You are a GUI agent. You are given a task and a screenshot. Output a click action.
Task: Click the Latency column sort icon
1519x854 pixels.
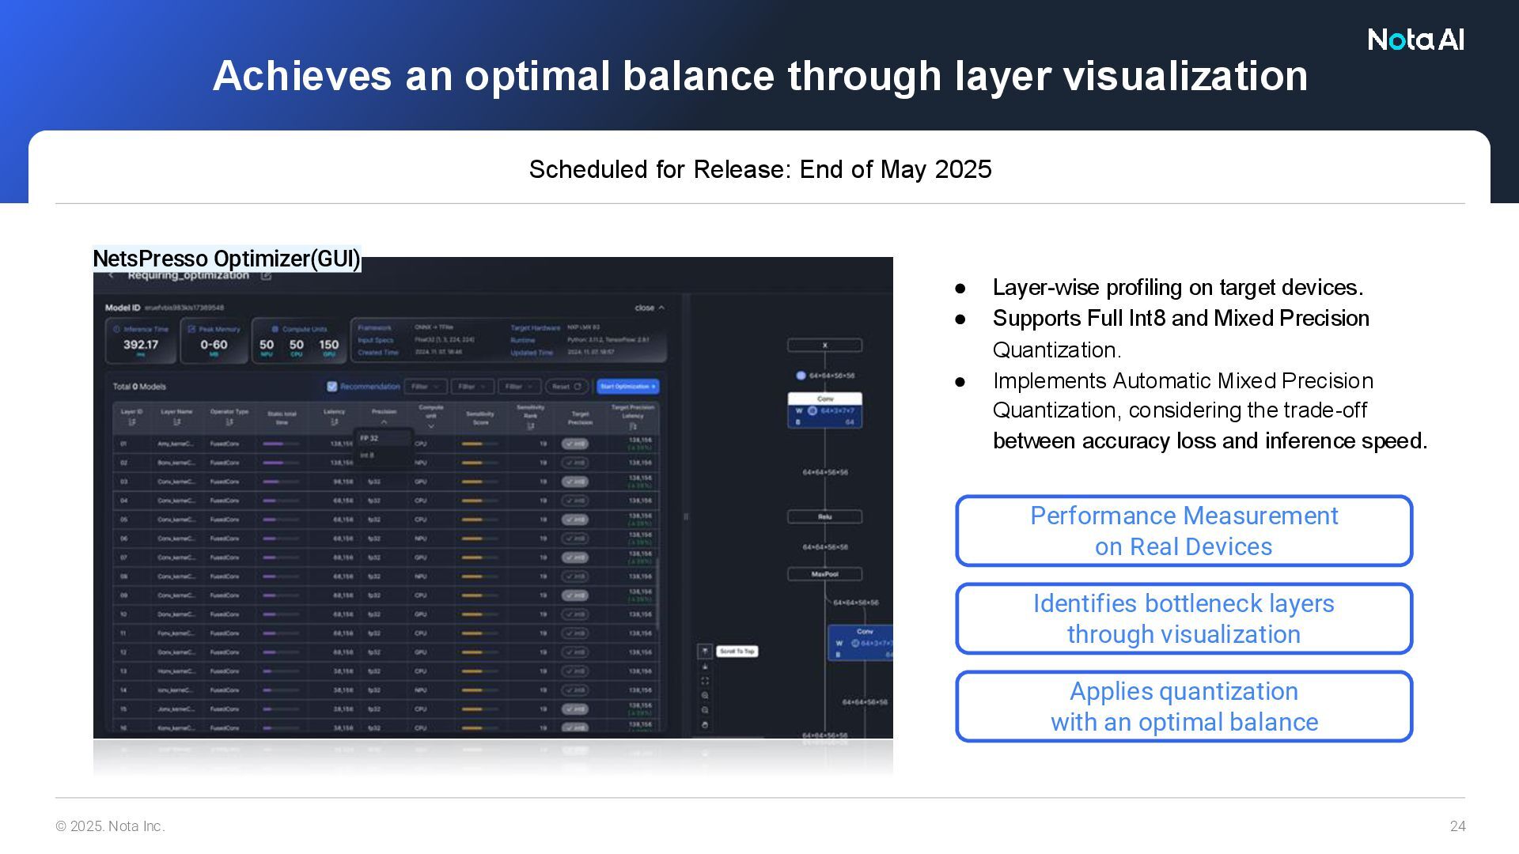click(334, 422)
